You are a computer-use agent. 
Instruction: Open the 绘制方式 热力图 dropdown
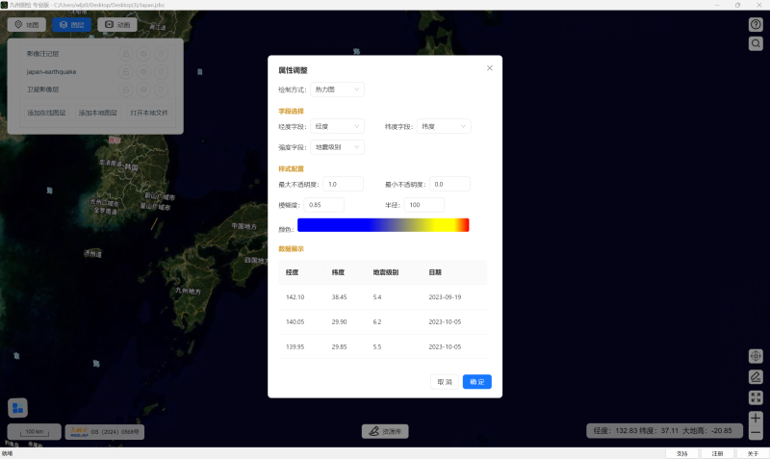[x=337, y=89]
